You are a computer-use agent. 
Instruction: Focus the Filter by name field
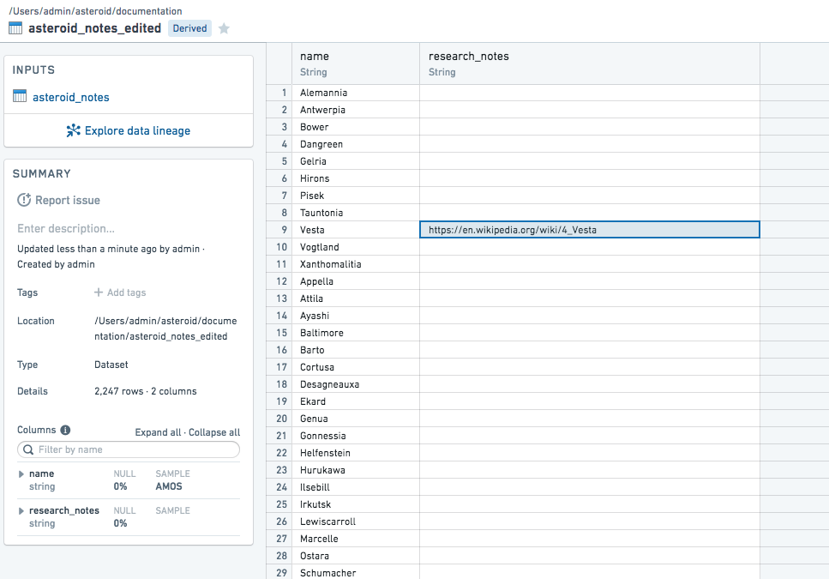click(129, 449)
